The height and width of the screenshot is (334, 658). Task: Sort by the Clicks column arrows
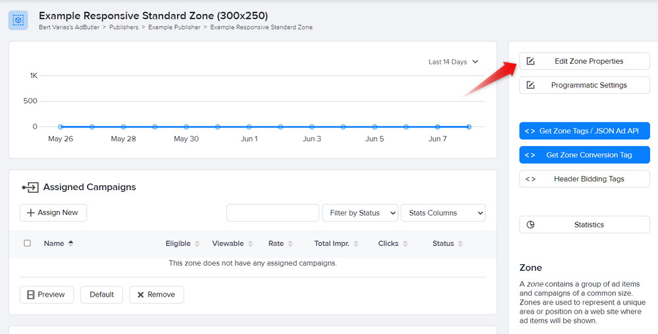[x=405, y=243]
